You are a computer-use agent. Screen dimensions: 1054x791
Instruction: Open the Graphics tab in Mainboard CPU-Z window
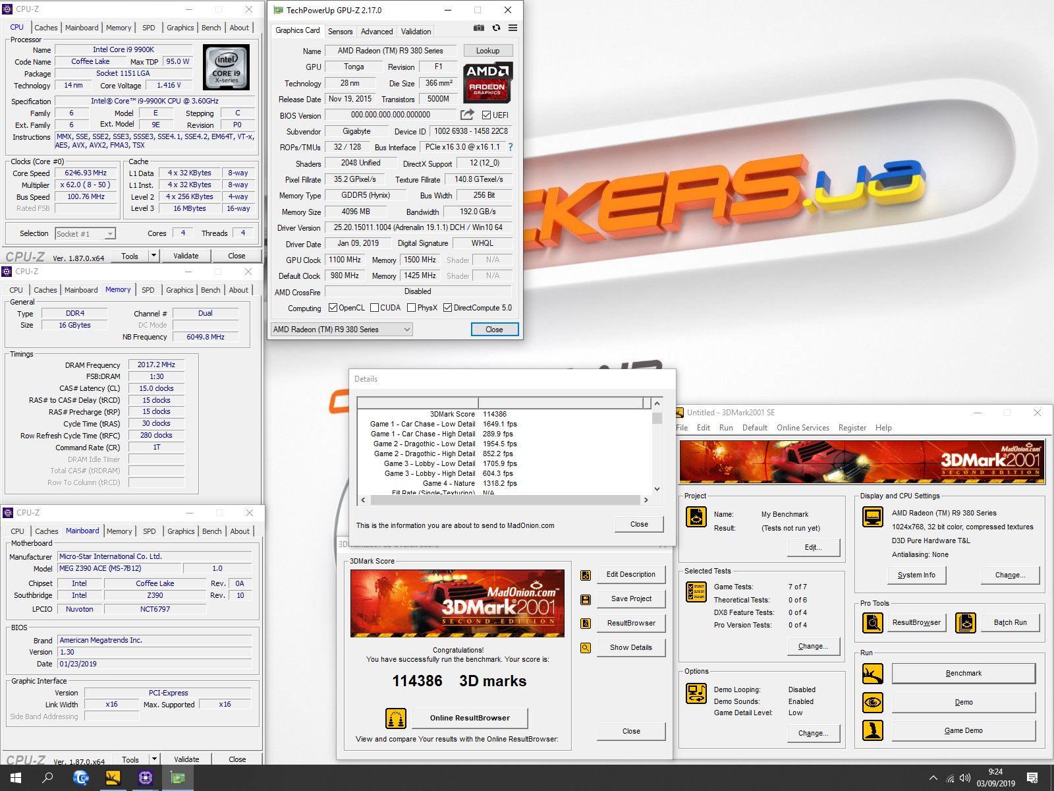click(181, 531)
